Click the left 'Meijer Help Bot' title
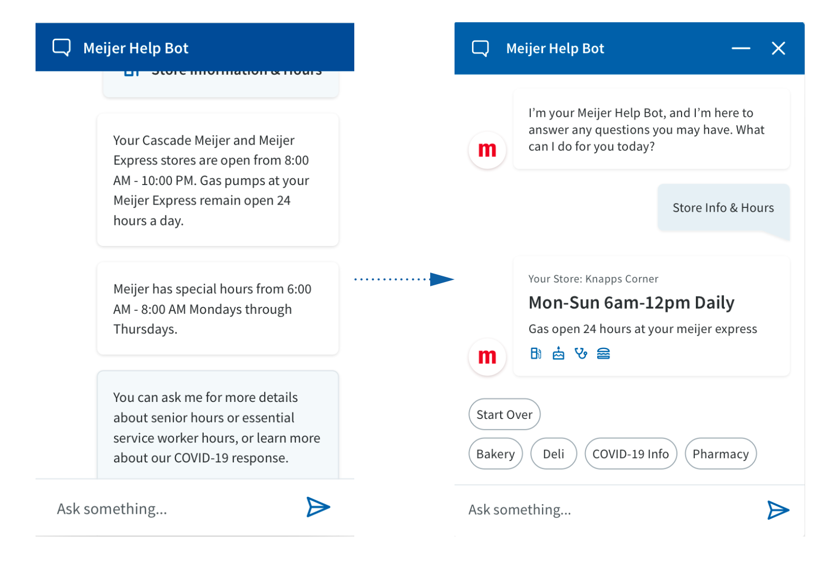 136,48
